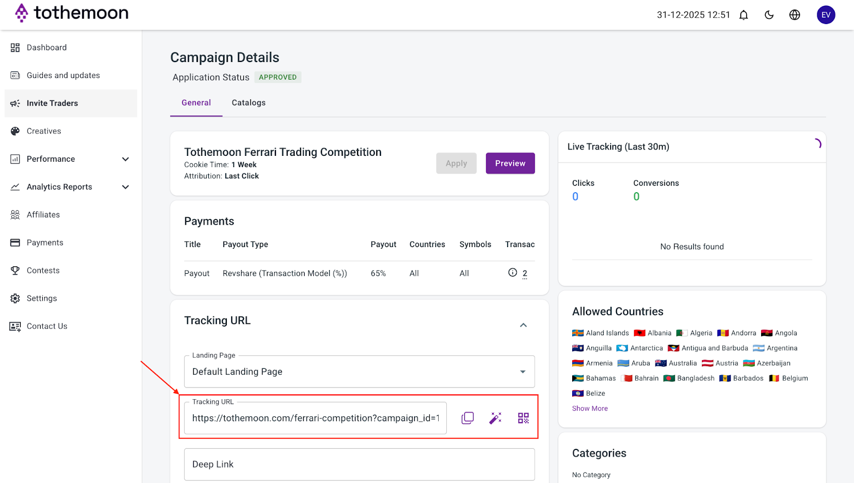Click the Countries column header
Image resolution: width=854 pixels, height=483 pixels.
pos(427,244)
